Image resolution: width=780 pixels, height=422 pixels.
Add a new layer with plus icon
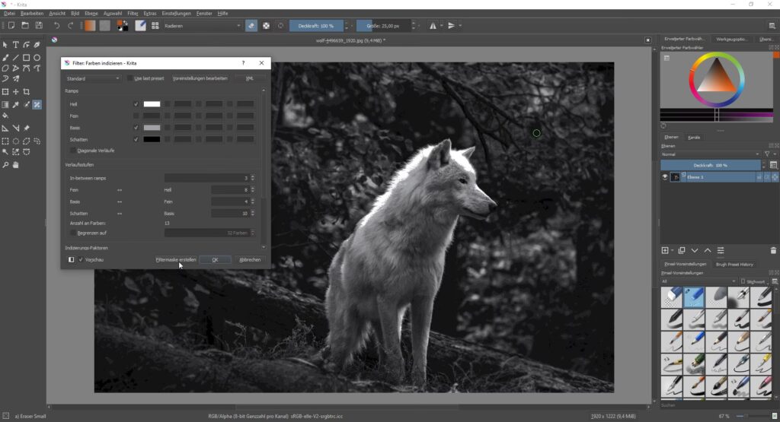(665, 250)
